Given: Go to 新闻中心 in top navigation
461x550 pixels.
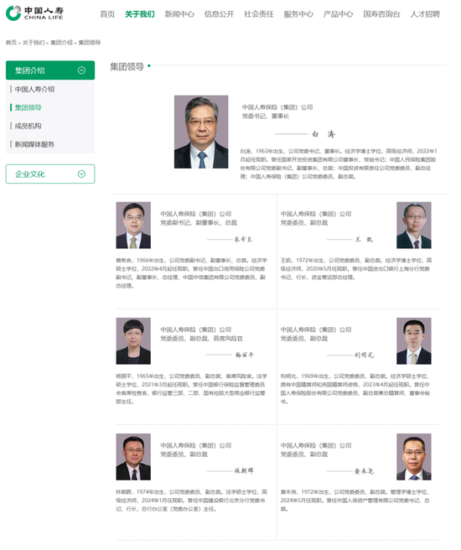Looking at the screenshot, I should [179, 14].
